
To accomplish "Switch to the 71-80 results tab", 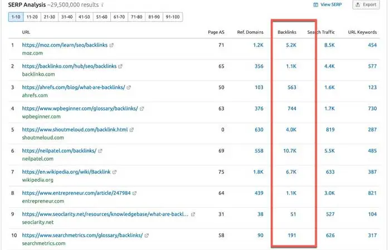I will click(x=136, y=17).
